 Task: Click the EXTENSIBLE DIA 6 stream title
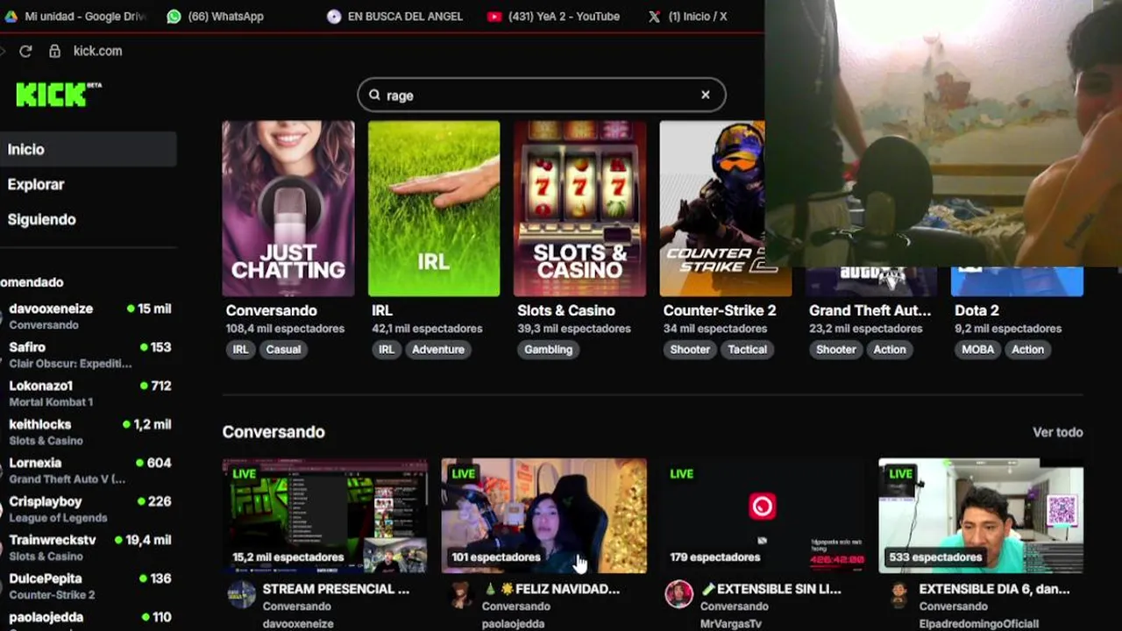click(994, 589)
